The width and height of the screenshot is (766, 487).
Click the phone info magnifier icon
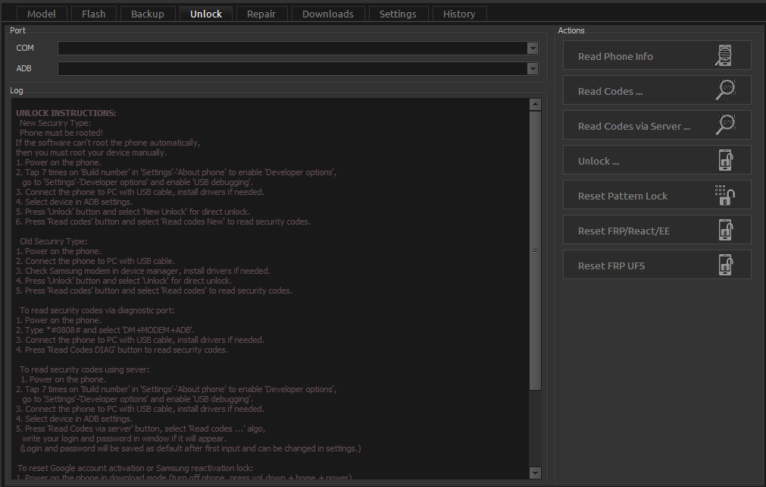pyautogui.click(x=725, y=56)
